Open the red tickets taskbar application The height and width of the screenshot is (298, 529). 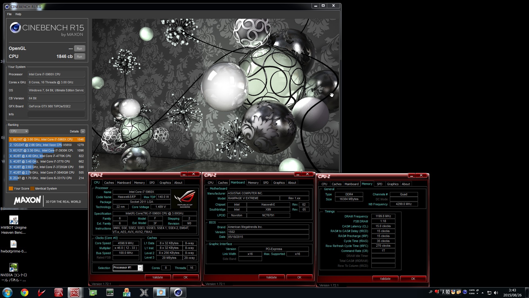pyautogui.click(x=58, y=292)
